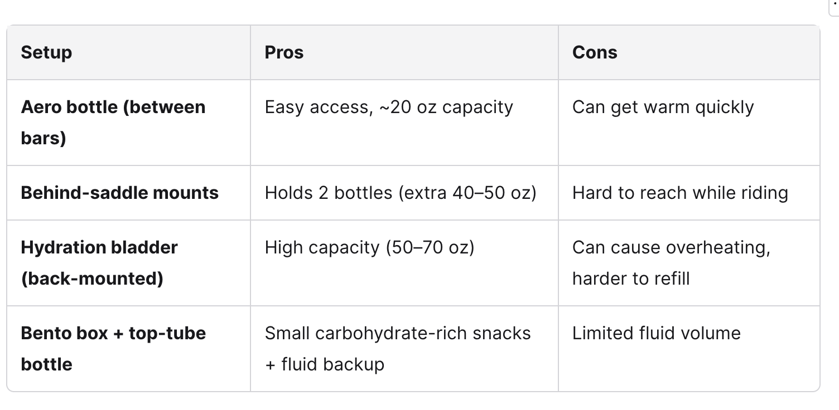839x410 pixels.
Task: Click the 'Hard to reach while riding' cell
Action: point(689,193)
